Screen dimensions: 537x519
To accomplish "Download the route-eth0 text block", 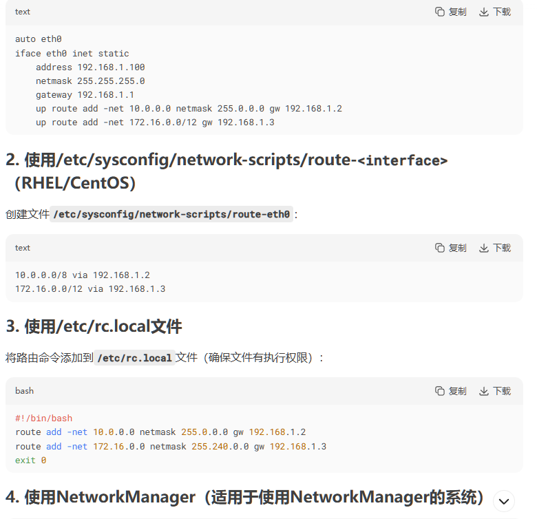I will point(495,248).
